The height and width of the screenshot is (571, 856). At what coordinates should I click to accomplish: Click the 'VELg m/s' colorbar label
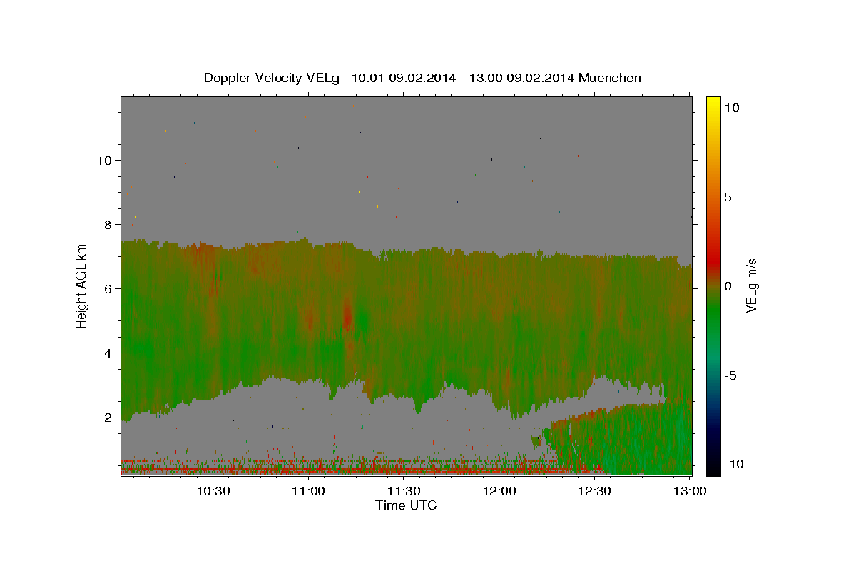pyautogui.click(x=751, y=285)
